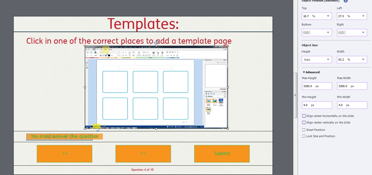Select the Templates: title text
The image size is (372, 175).
143,24
